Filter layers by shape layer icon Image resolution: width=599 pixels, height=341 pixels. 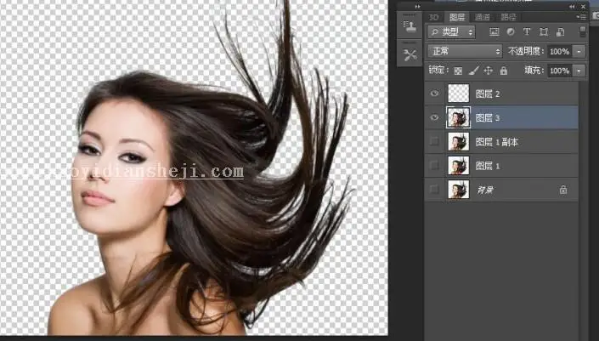[x=544, y=32]
